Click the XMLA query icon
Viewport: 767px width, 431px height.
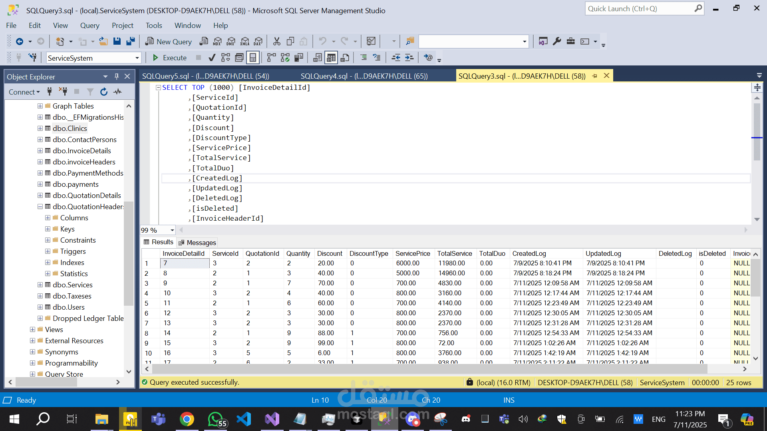pos(245,42)
